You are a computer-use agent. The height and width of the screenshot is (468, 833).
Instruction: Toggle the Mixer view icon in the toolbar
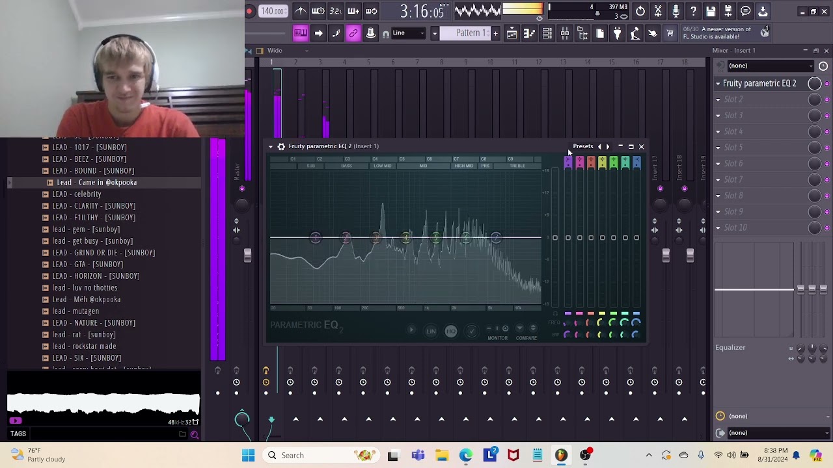click(565, 33)
